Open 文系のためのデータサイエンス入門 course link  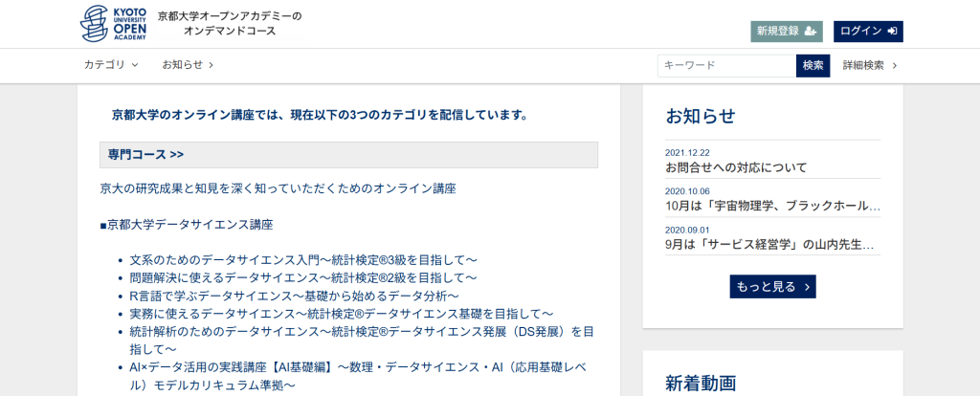[x=302, y=260]
